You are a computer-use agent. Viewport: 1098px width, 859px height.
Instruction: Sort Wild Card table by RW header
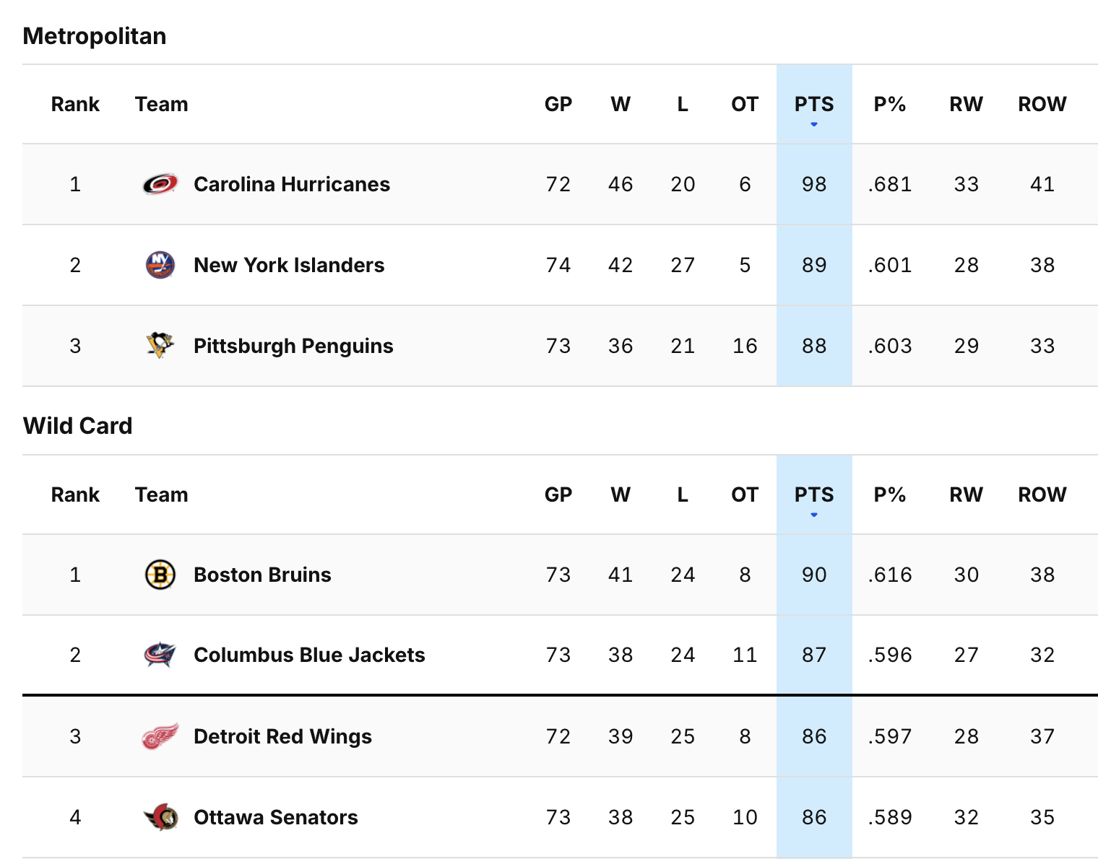966,495
